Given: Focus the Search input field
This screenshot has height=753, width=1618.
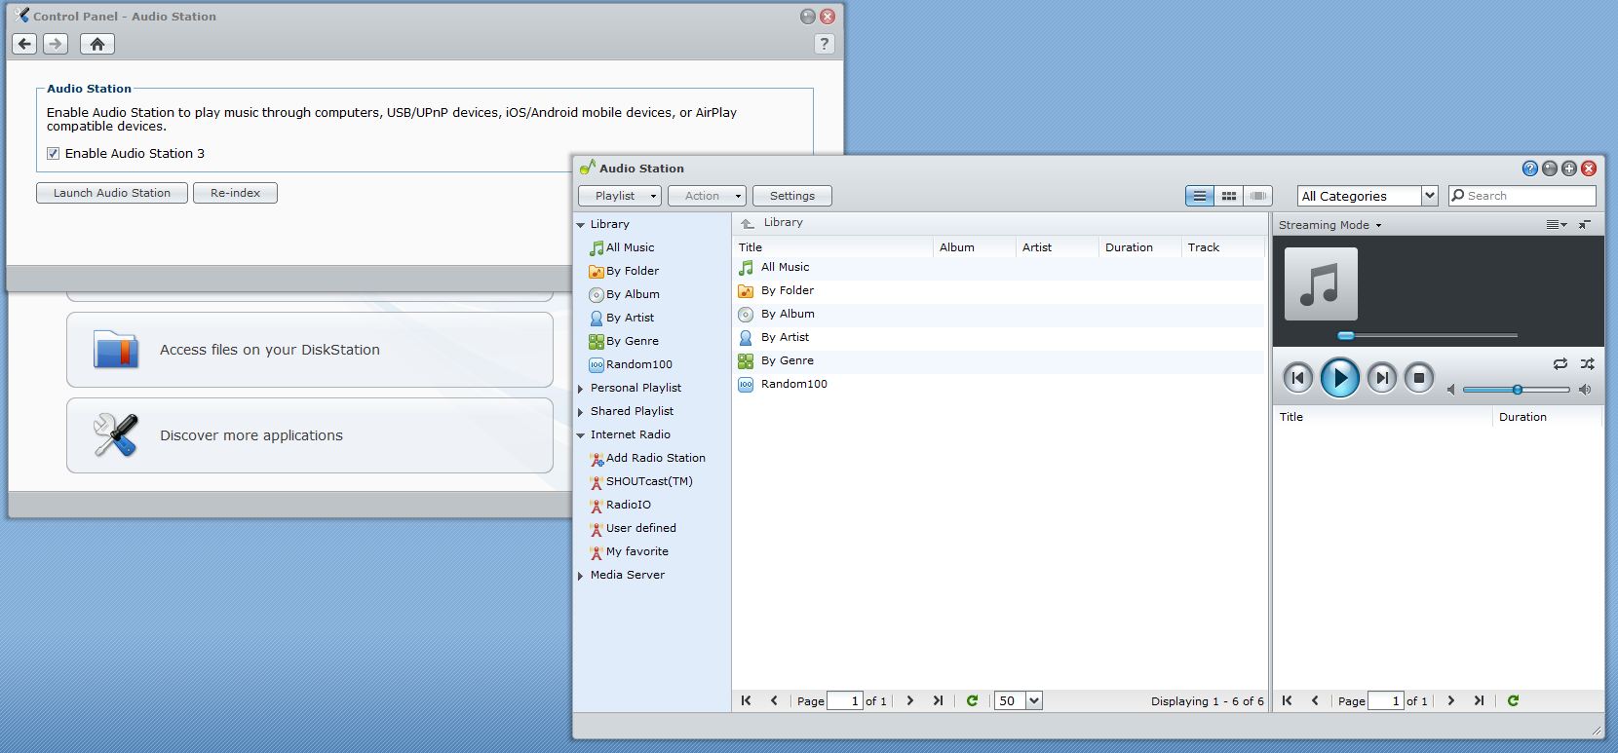Looking at the screenshot, I should (x=1522, y=196).
